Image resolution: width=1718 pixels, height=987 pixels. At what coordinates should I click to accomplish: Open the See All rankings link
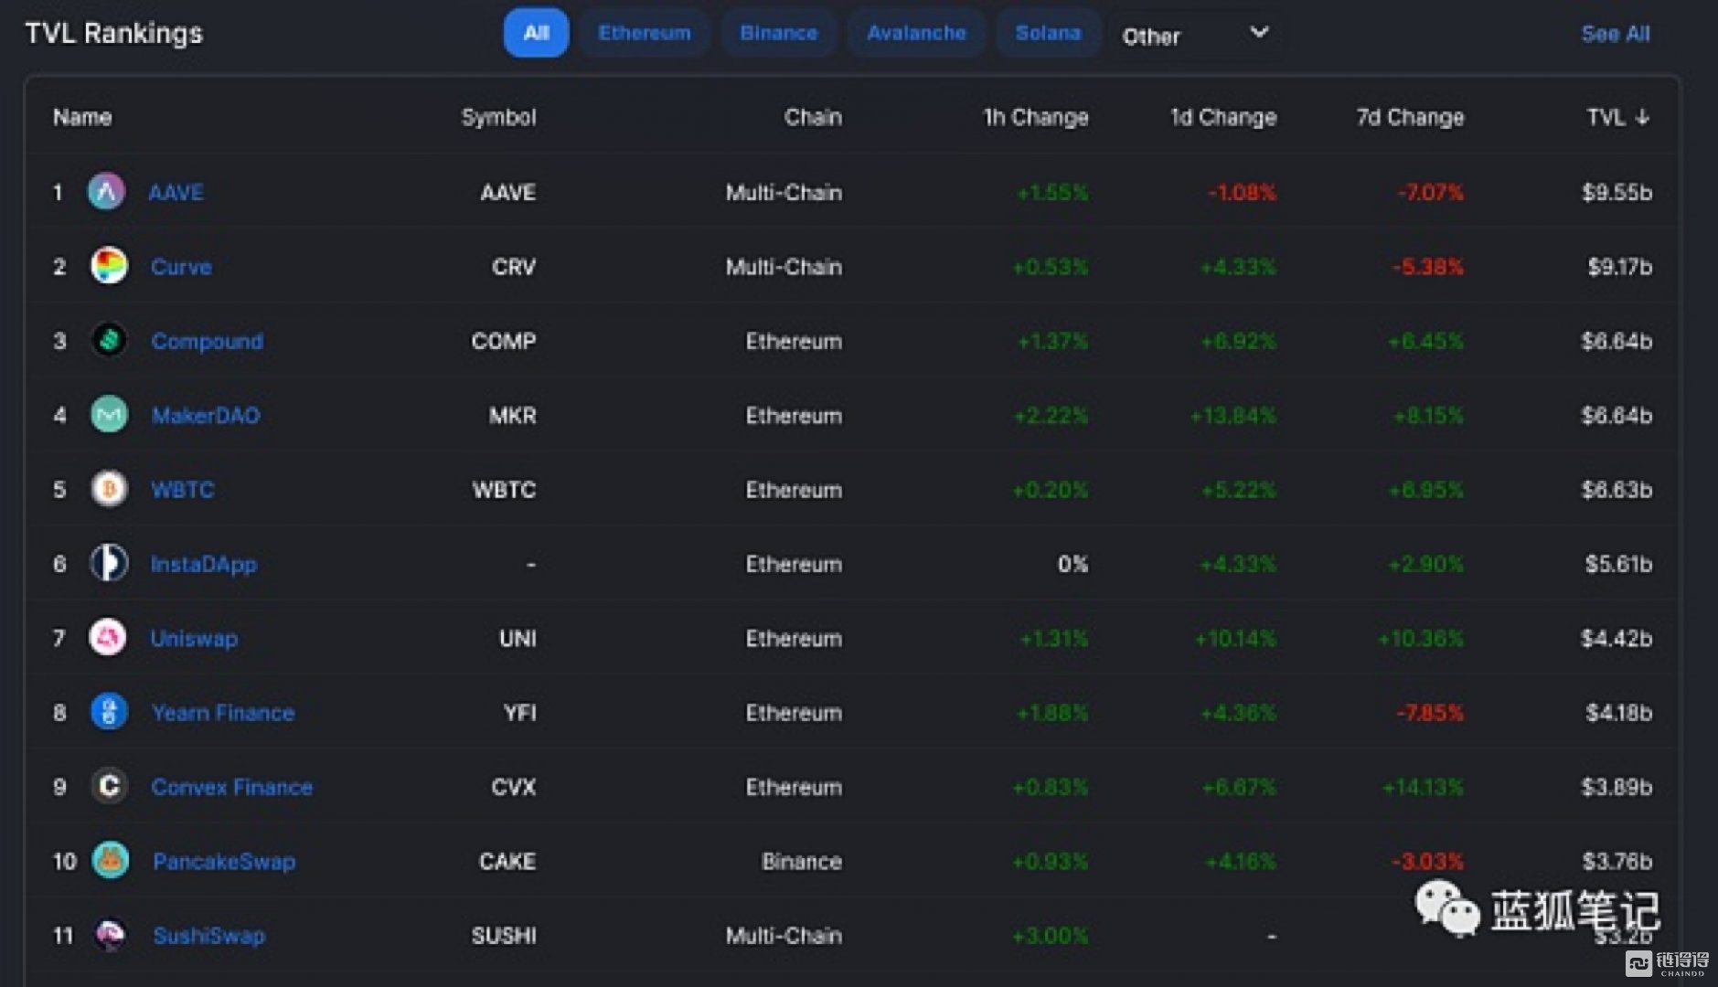(x=1616, y=34)
